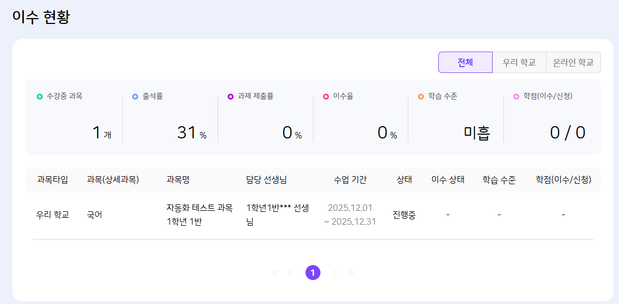Jump to last page using double-right arrow
The height and width of the screenshot is (304, 619).
(x=350, y=273)
